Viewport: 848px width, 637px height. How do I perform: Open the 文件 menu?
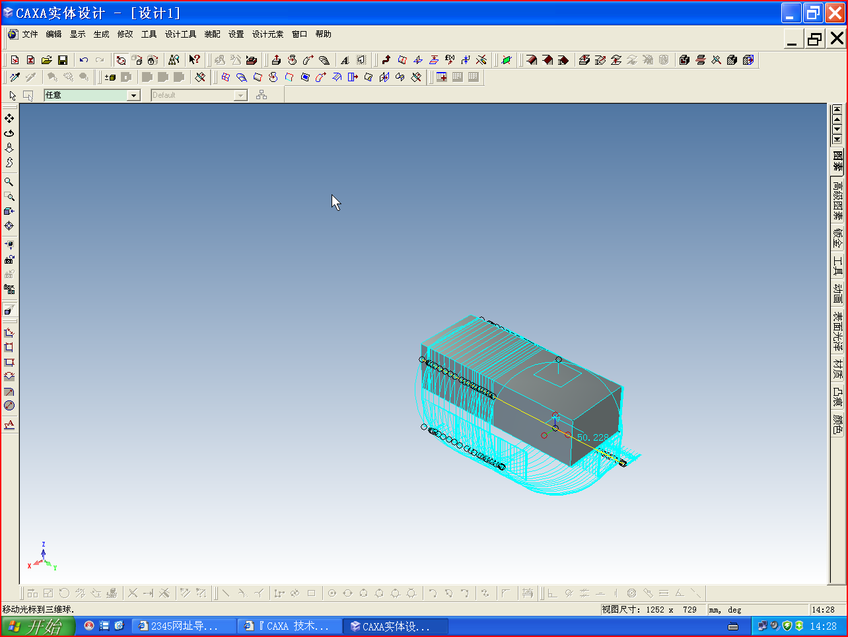pos(30,34)
